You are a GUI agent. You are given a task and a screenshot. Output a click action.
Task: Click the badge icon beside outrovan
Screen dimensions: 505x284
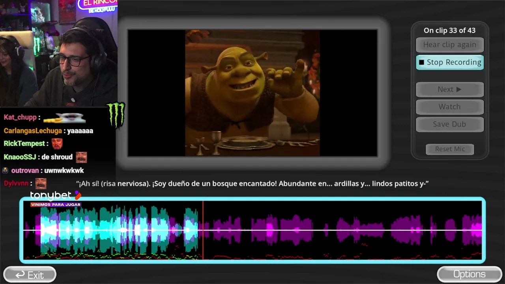pyautogui.click(x=5, y=170)
